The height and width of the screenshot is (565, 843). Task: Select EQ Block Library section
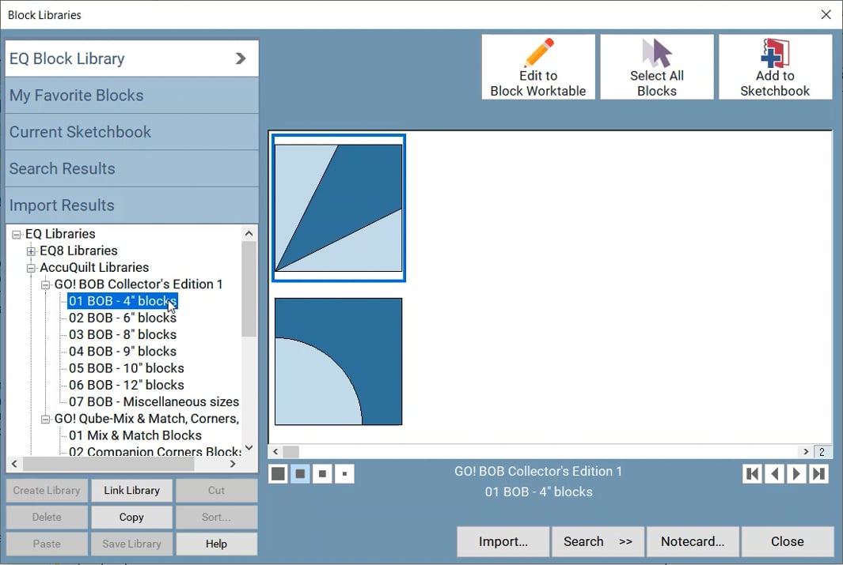[x=131, y=58]
